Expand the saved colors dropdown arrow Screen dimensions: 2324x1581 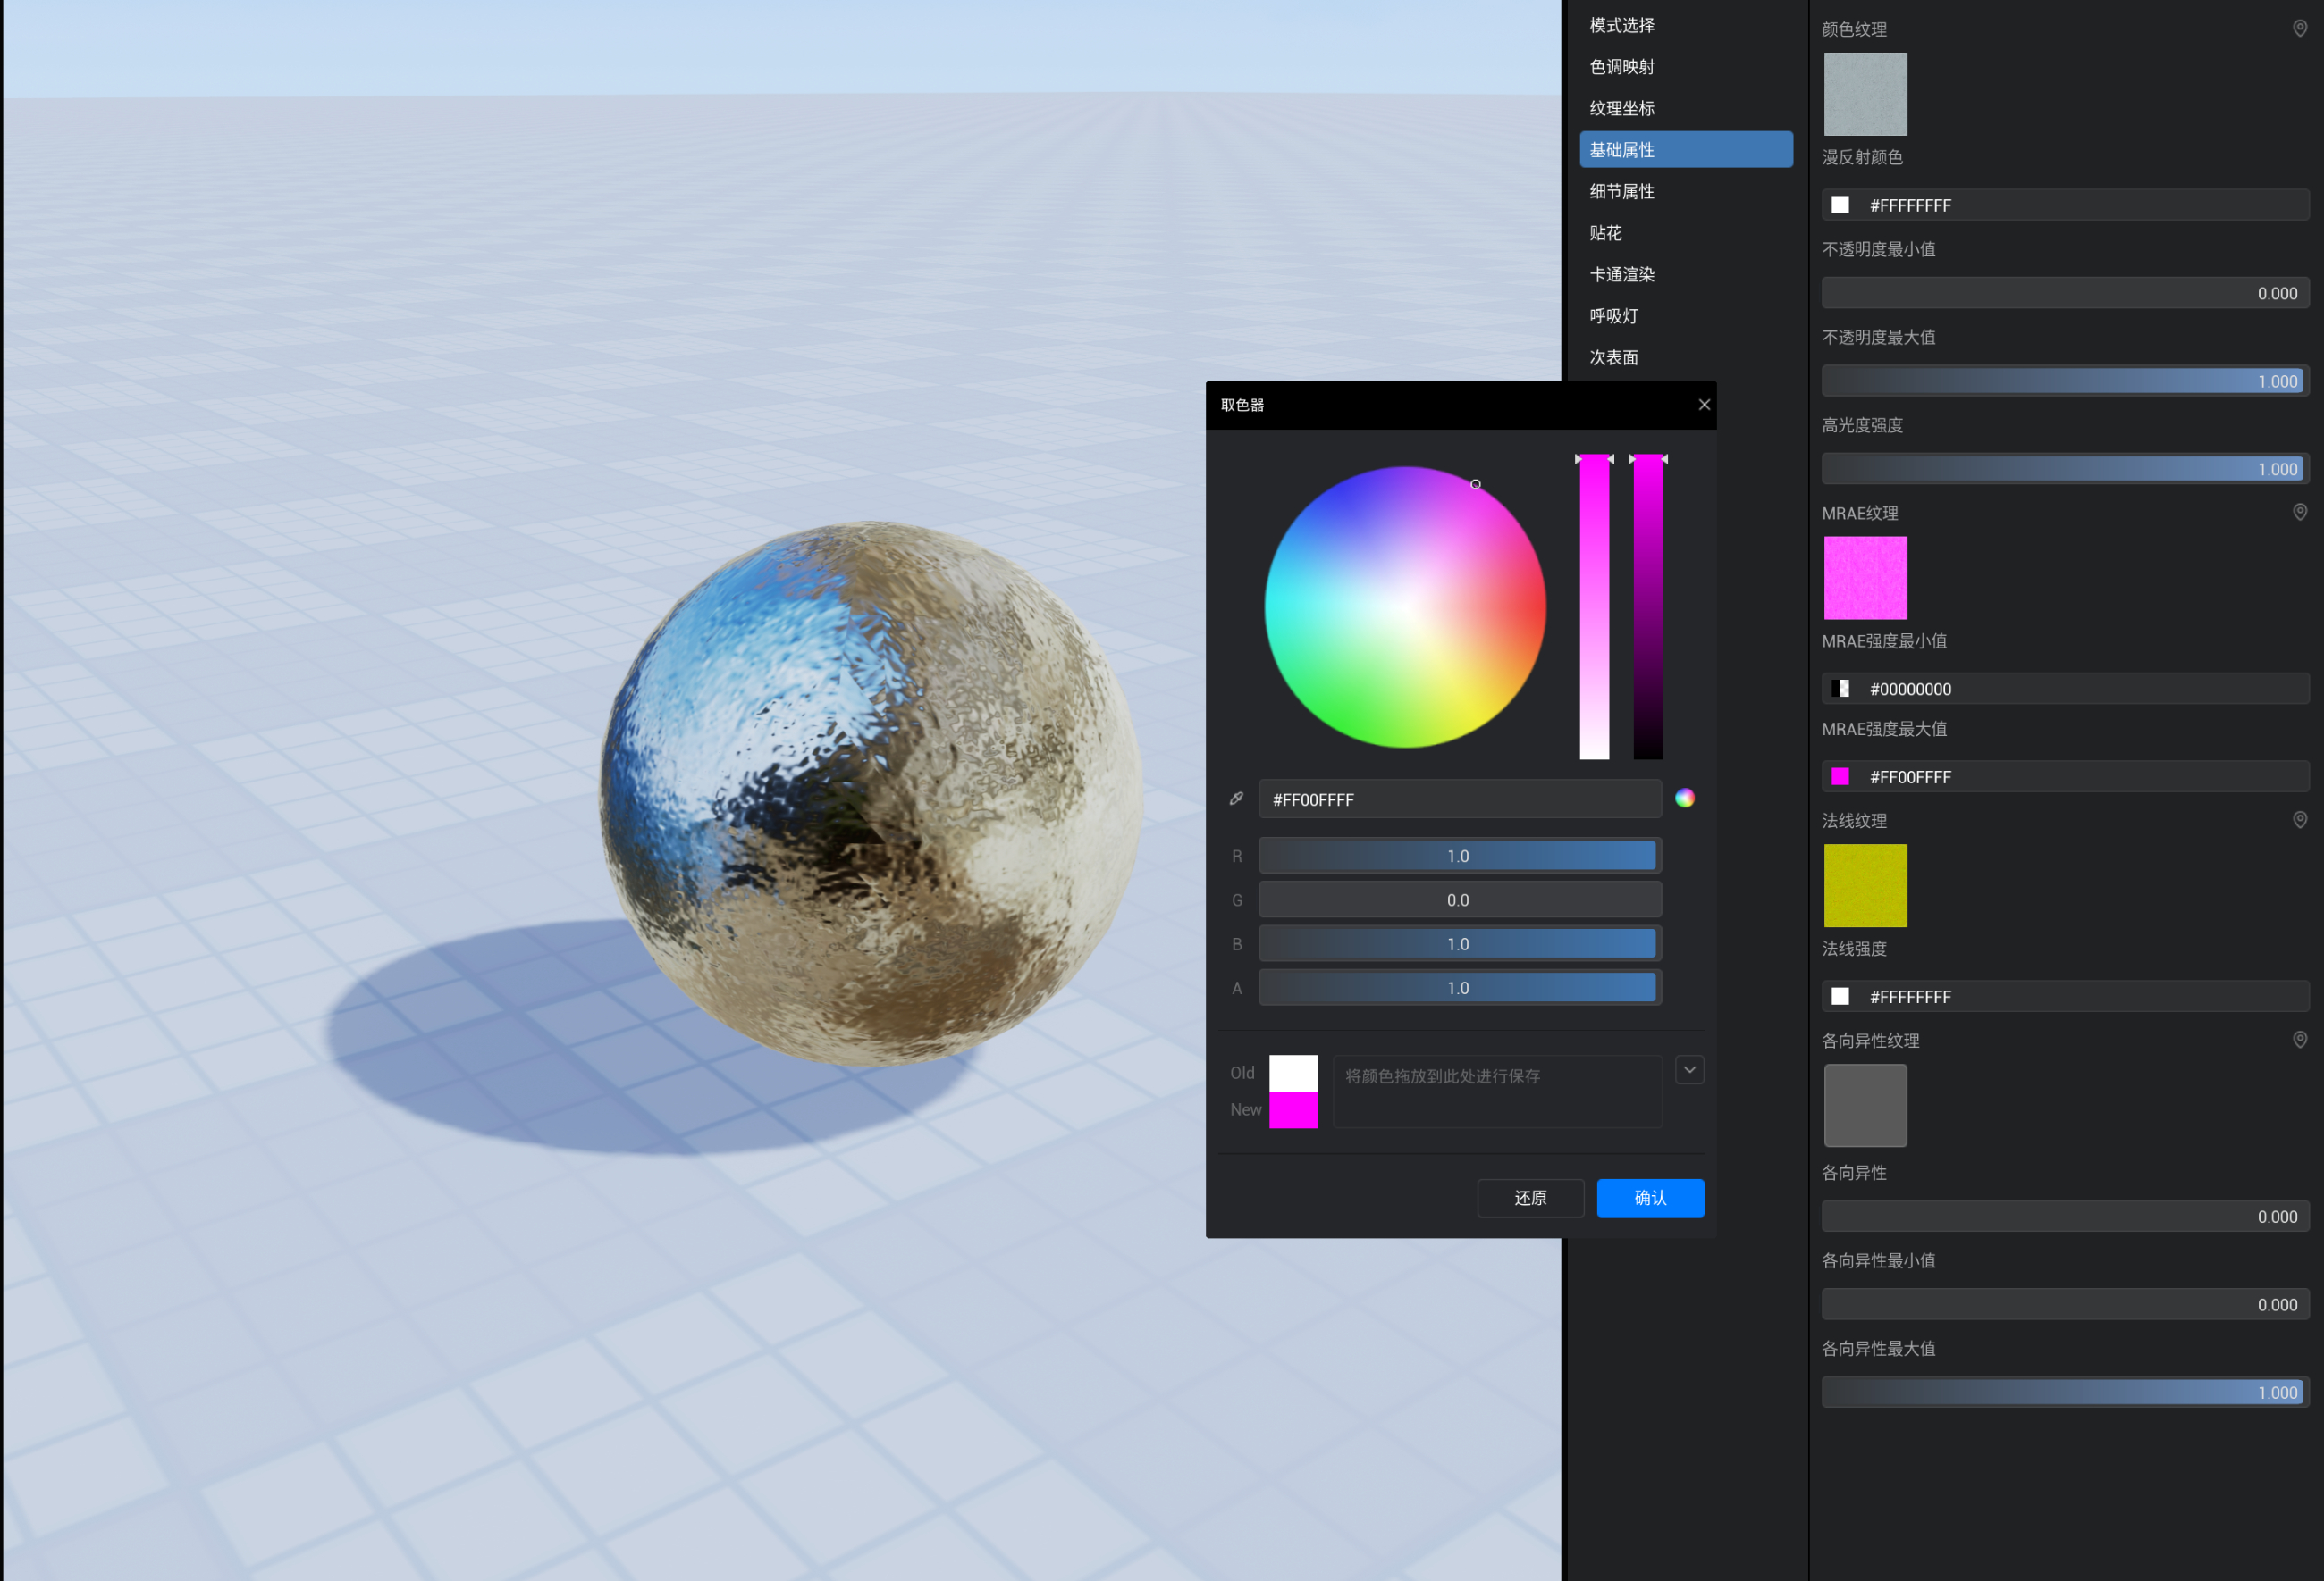[x=1689, y=1069]
